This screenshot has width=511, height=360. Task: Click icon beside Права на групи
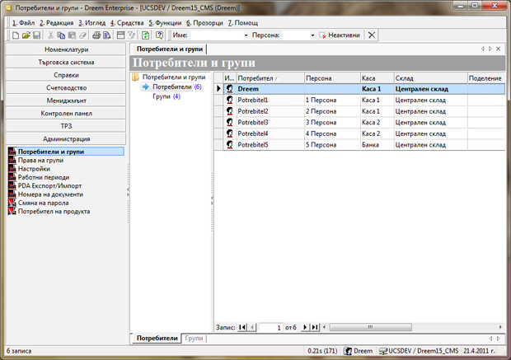pos(12,161)
